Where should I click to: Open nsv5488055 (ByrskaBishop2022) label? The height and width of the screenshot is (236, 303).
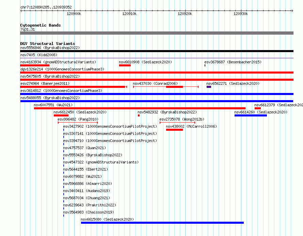pos(50,98)
